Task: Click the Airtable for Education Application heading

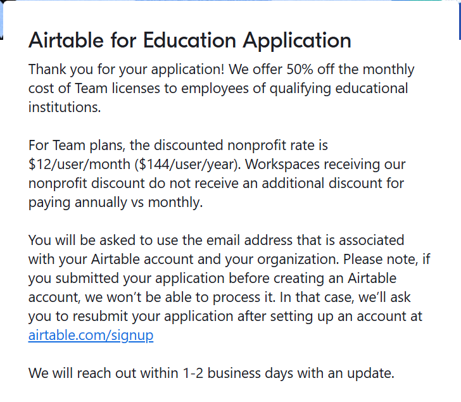Action: point(190,40)
